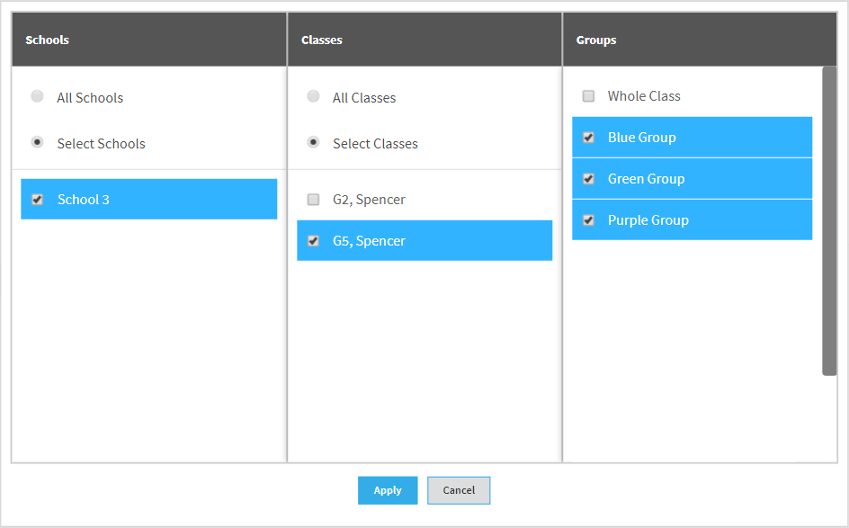This screenshot has height=528, width=849.
Task: Click the Schools column header
Action: 149,40
